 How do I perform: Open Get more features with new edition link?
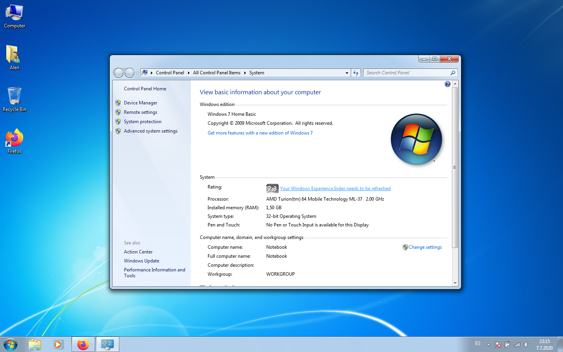(260, 133)
